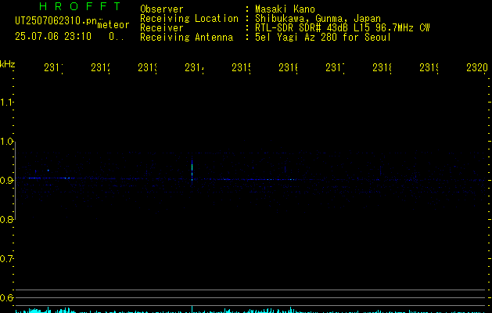Click the 0.7 kHz axis label

[6, 259]
